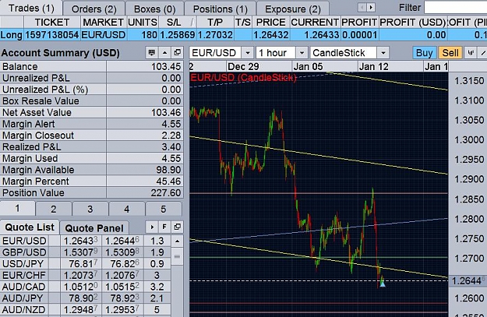Select AUD/CAD row in Quote List
This screenshot has height=317, width=487.
pos(86,287)
